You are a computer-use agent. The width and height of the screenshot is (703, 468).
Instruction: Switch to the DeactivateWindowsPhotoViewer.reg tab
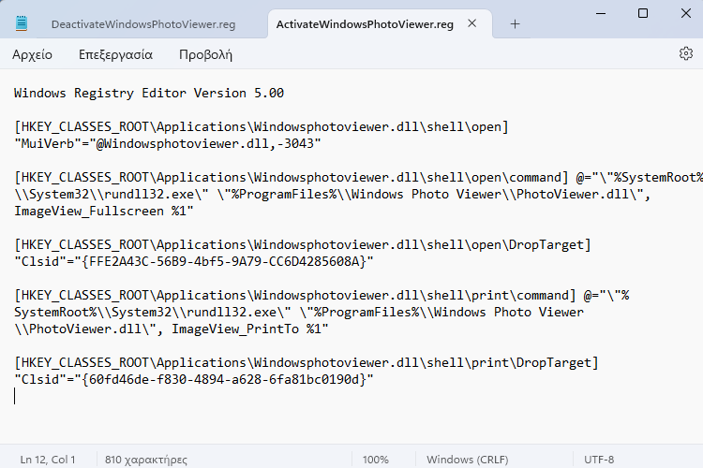143,24
